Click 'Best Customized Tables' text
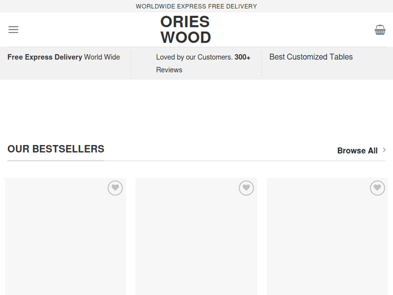Viewport: 393px width, 295px height. pyautogui.click(x=311, y=57)
